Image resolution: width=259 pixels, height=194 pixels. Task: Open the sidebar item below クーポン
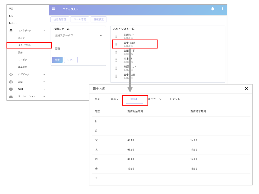pyautogui.click(x=22, y=67)
